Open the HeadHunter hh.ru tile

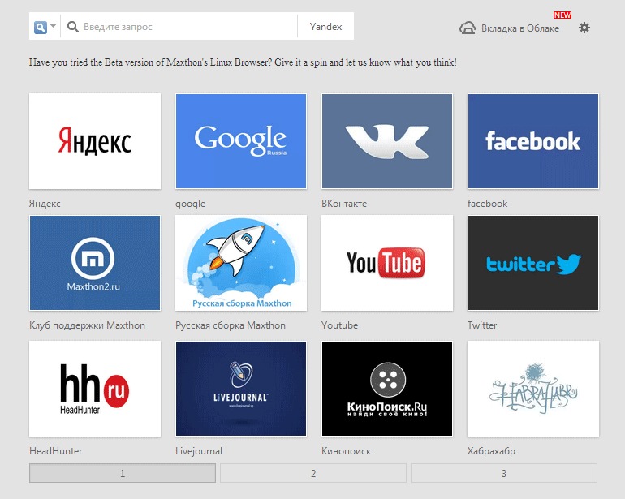pyautogui.click(x=95, y=389)
